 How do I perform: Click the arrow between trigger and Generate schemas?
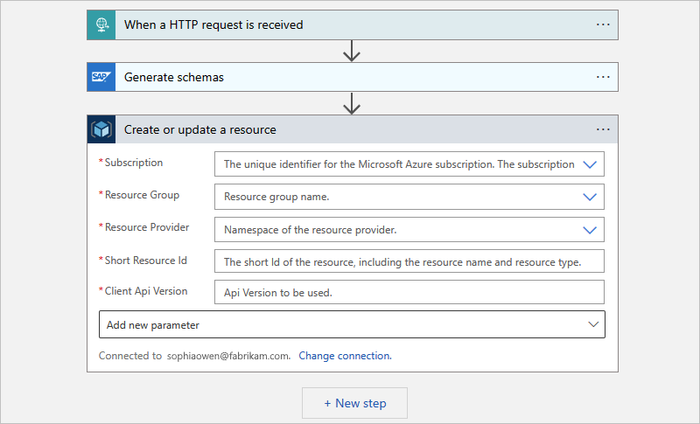(352, 52)
